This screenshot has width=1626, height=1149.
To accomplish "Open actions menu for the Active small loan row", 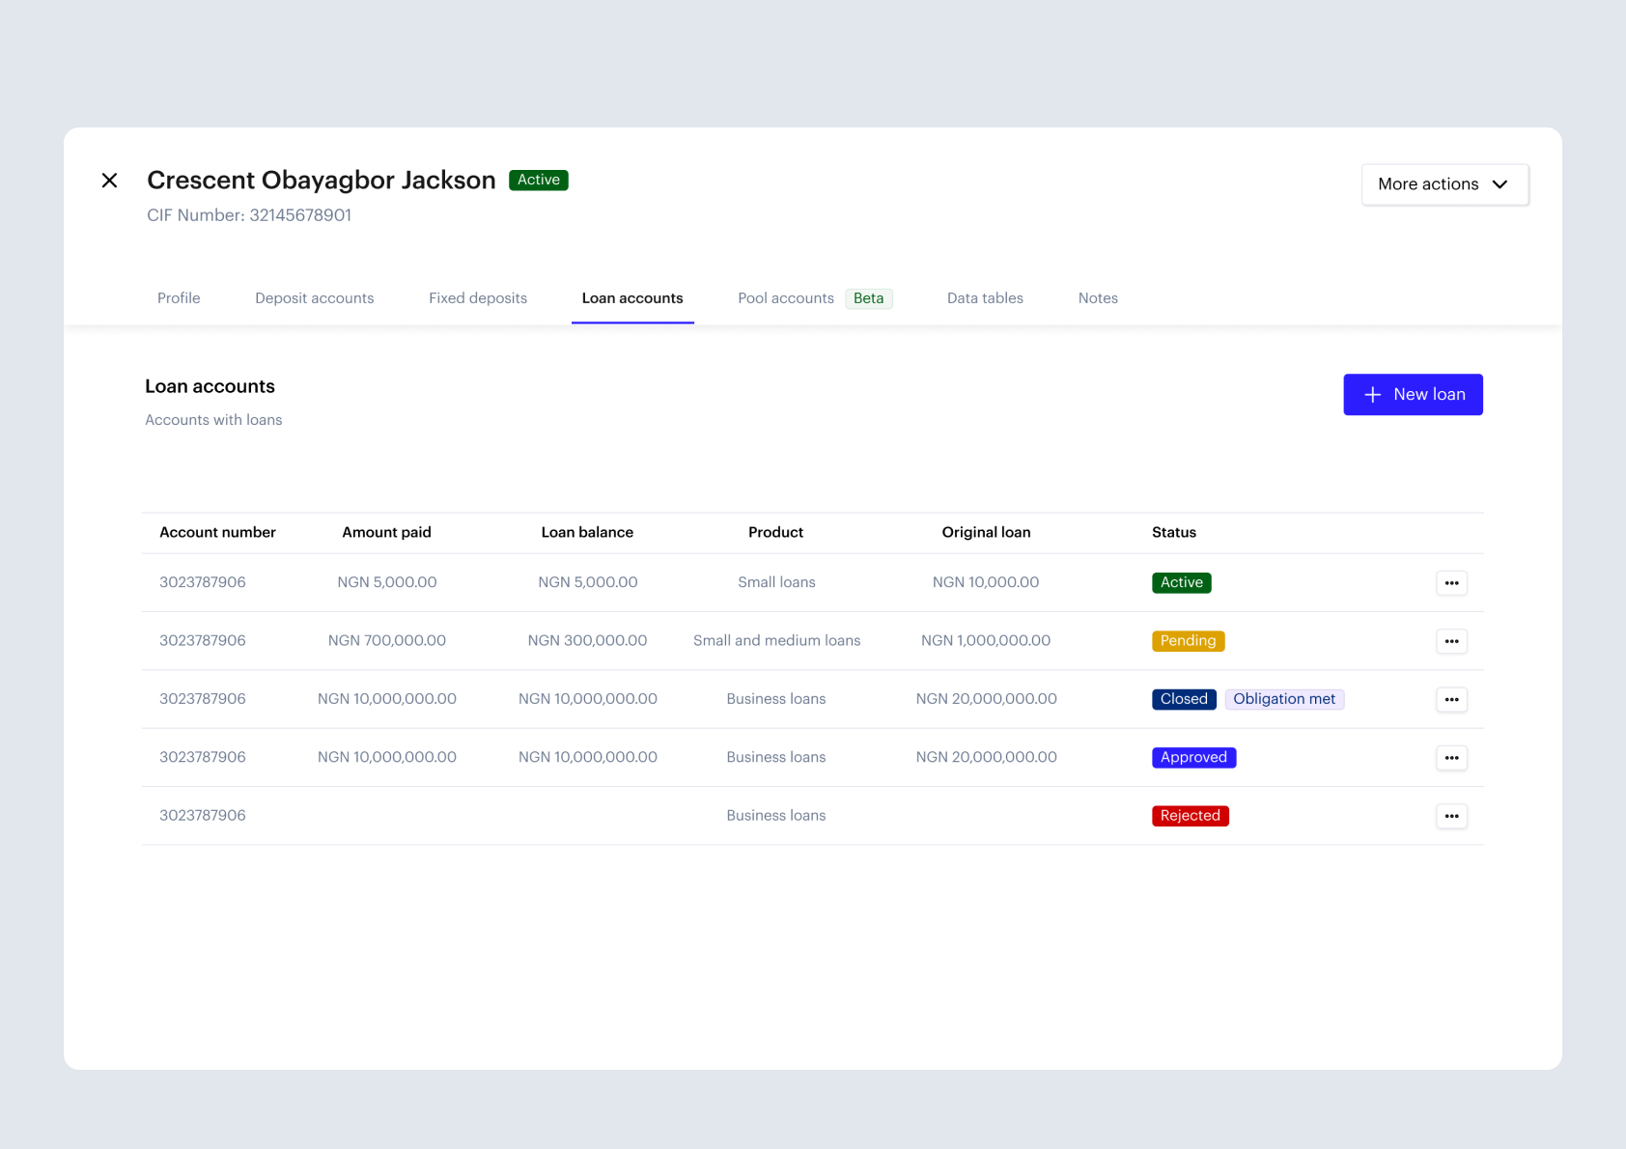I will click(x=1451, y=582).
